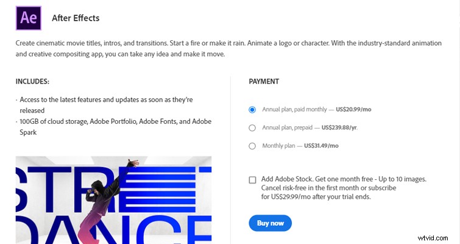
Task: Select Annual plan, paid monthly radio button
Action: pos(252,110)
